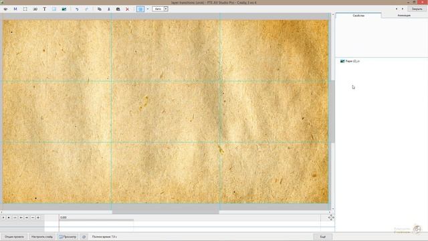This screenshot has width=428, height=241.
Task: Copy the selected object
Action: [x=100, y=9]
